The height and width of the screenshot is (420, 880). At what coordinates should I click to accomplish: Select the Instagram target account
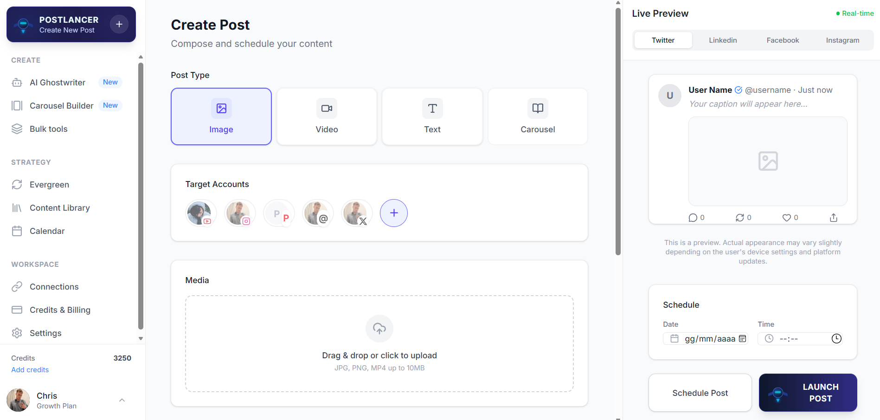[240, 213]
